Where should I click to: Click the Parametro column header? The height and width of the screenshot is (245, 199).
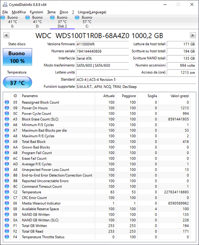pos(57,96)
